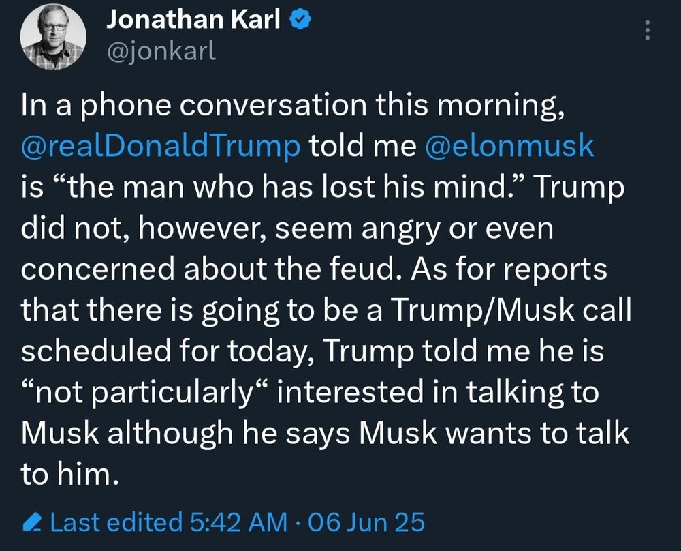Open the @realDonaldTrump mention
Image resolution: width=681 pixels, height=551 pixels.
161,147
